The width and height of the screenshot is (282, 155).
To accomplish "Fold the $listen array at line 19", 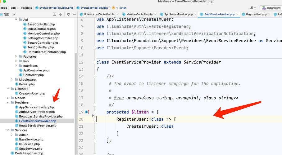I will tap(94, 112).
